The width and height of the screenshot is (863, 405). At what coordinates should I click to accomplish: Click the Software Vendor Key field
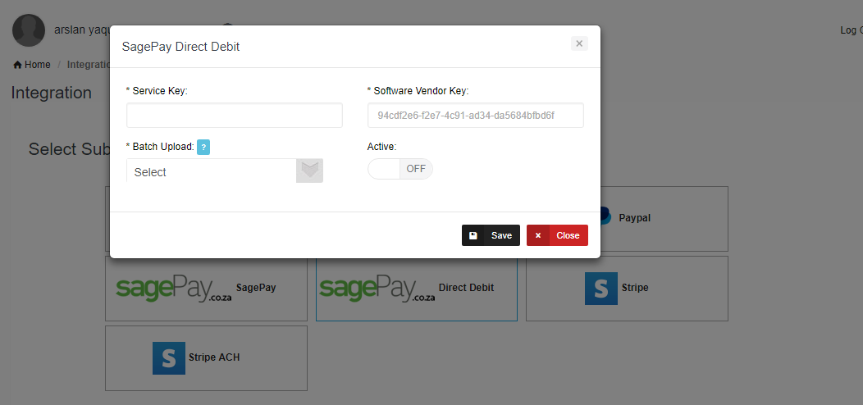[475, 116]
